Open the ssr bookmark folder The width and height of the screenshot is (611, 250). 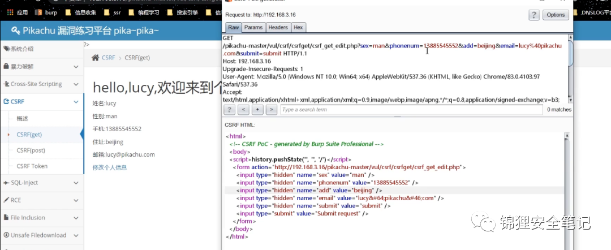[113, 12]
